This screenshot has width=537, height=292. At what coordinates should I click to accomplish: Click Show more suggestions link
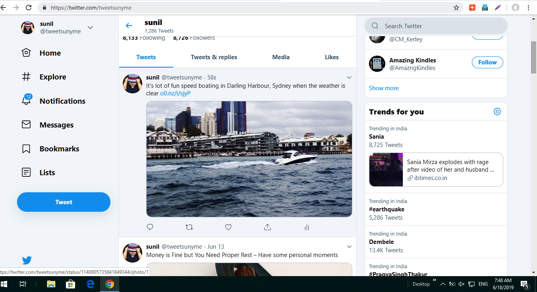384,88
